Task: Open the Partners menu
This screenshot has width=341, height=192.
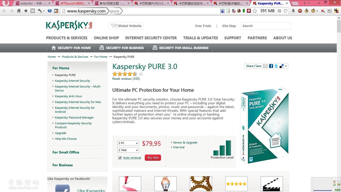Action: point(257,38)
